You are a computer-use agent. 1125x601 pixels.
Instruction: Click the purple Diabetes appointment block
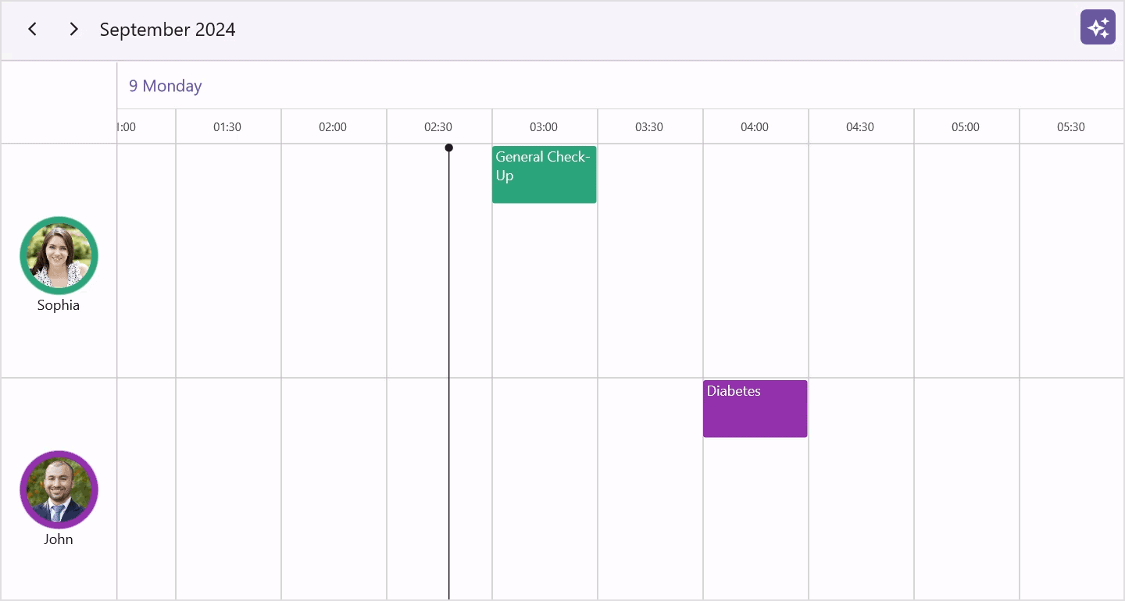755,408
